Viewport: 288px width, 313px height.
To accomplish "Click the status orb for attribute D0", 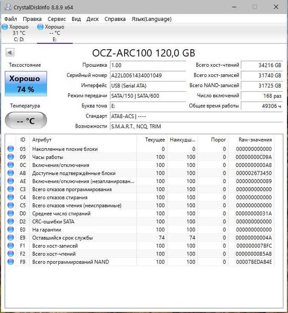I will click(11, 214).
